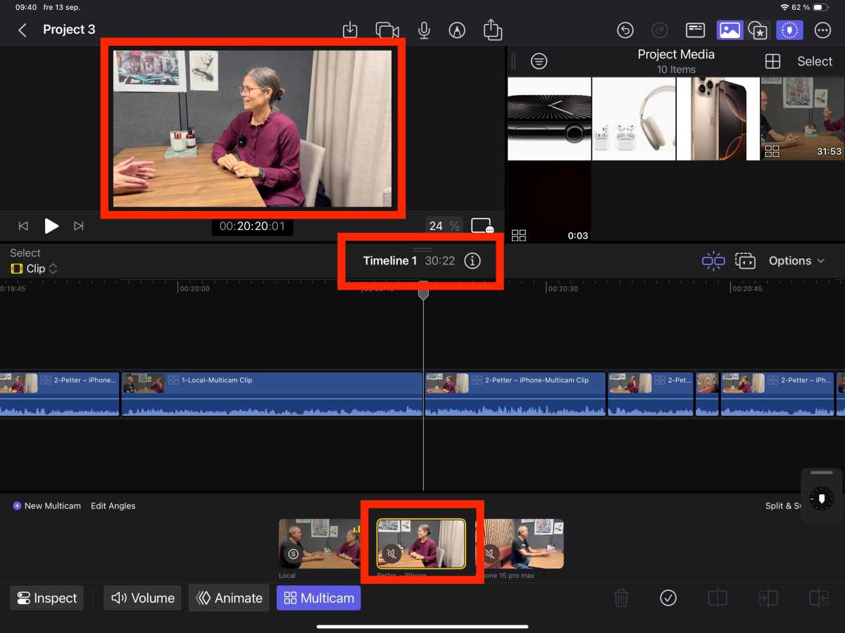Screen dimensions: 845x633
Task: Open the more options ellipsis menu
Action: pyautogui.click(x=822, y=30)
